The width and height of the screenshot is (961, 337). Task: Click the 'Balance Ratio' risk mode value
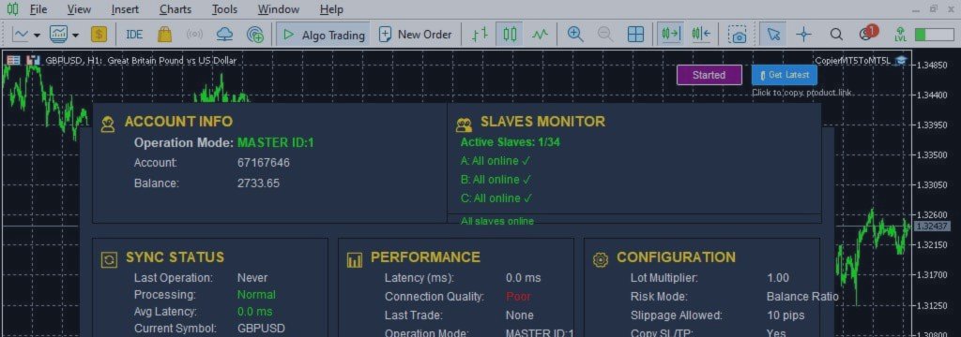pyautogui.click(x=802, y=297)
